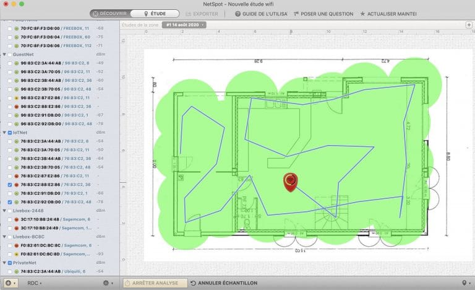Click Poser une question in the toolbar
Screen dimensions: 475x290
click(323, 14)
